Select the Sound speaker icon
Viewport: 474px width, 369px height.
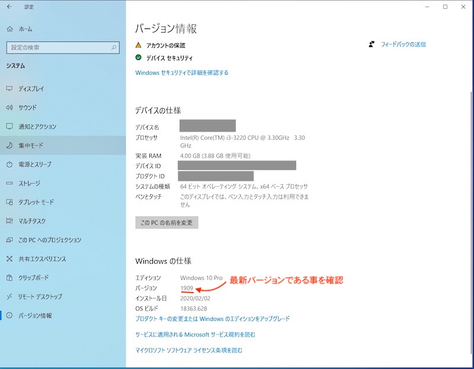[9, 107]
